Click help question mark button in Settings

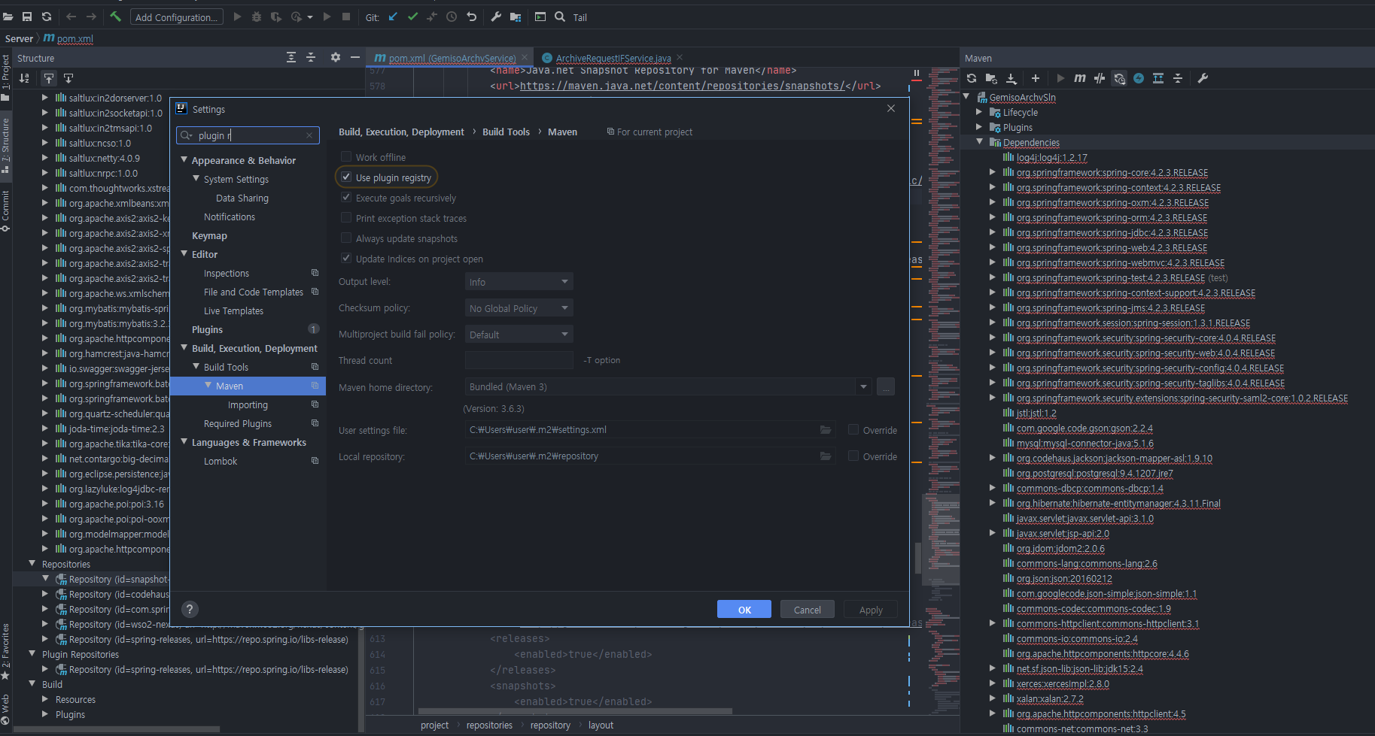tap(190, 610)
